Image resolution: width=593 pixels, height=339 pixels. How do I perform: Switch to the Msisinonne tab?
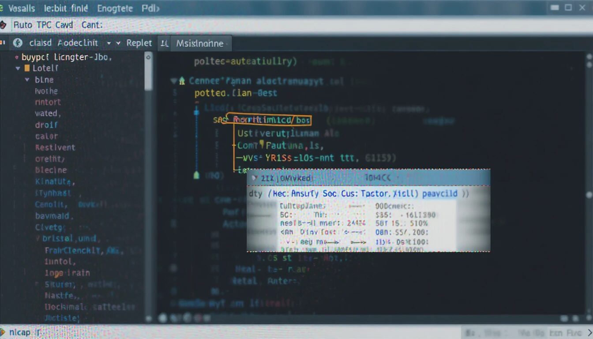point(199,43)
